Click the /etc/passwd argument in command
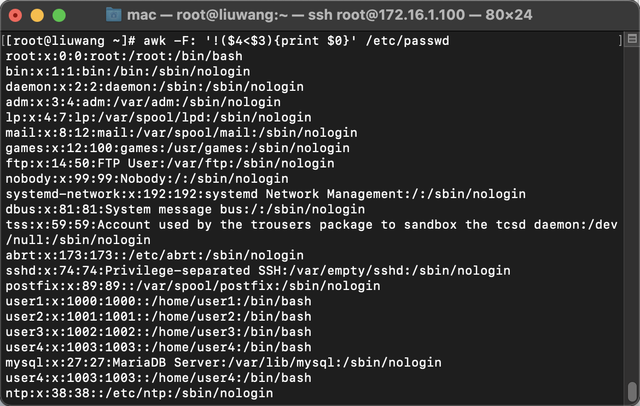Screen dimensions: 640x406 pos(408,41)
